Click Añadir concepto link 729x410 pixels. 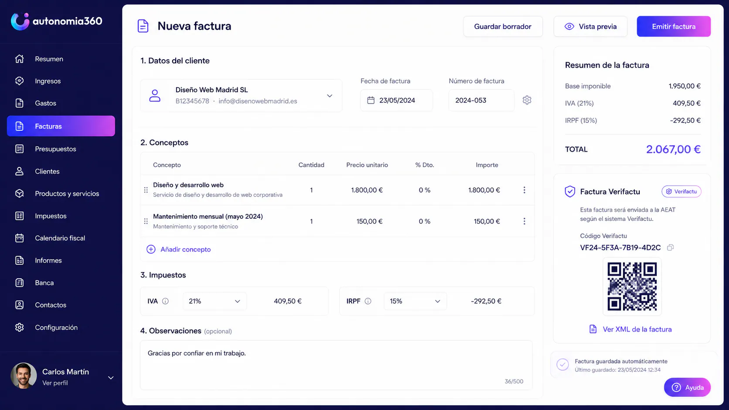coord(179,249)
